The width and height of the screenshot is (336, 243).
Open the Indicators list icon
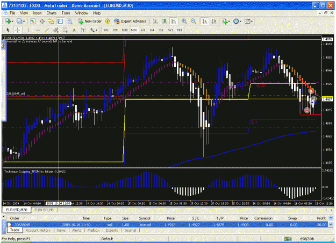(225, 21)
